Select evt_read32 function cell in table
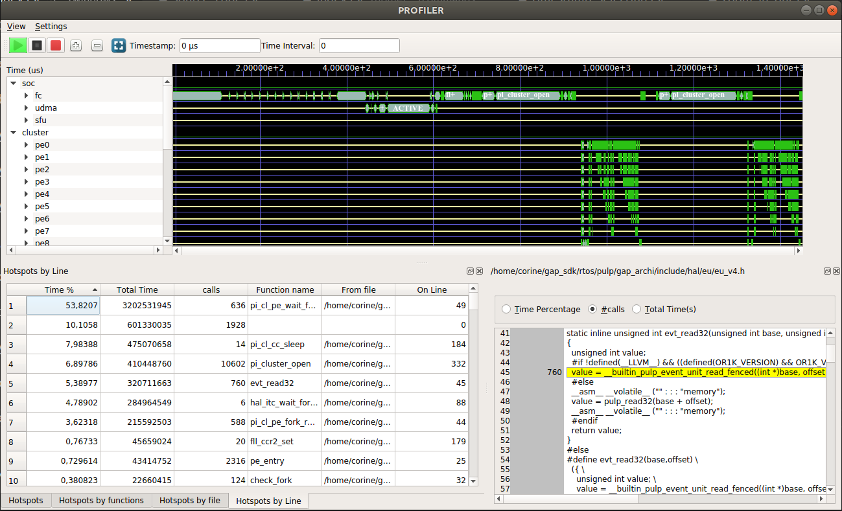The height and width of the screenshot is (511, 842). (285, 383)
